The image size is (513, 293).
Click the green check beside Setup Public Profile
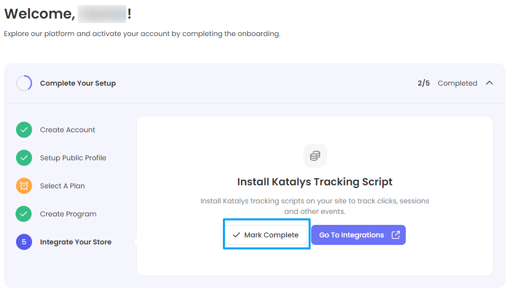(x=24, y=158)
